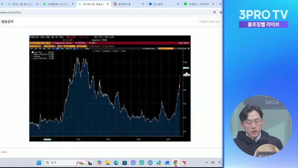Open Microsoft Store from the taskbar
Screen dimensions: 298x168
click(125, 163)
